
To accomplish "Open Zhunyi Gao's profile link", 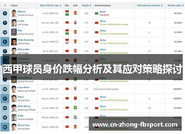I will [23, 125].
